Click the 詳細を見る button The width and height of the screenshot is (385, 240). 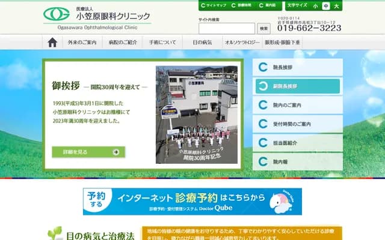click(x=88, y=152)
